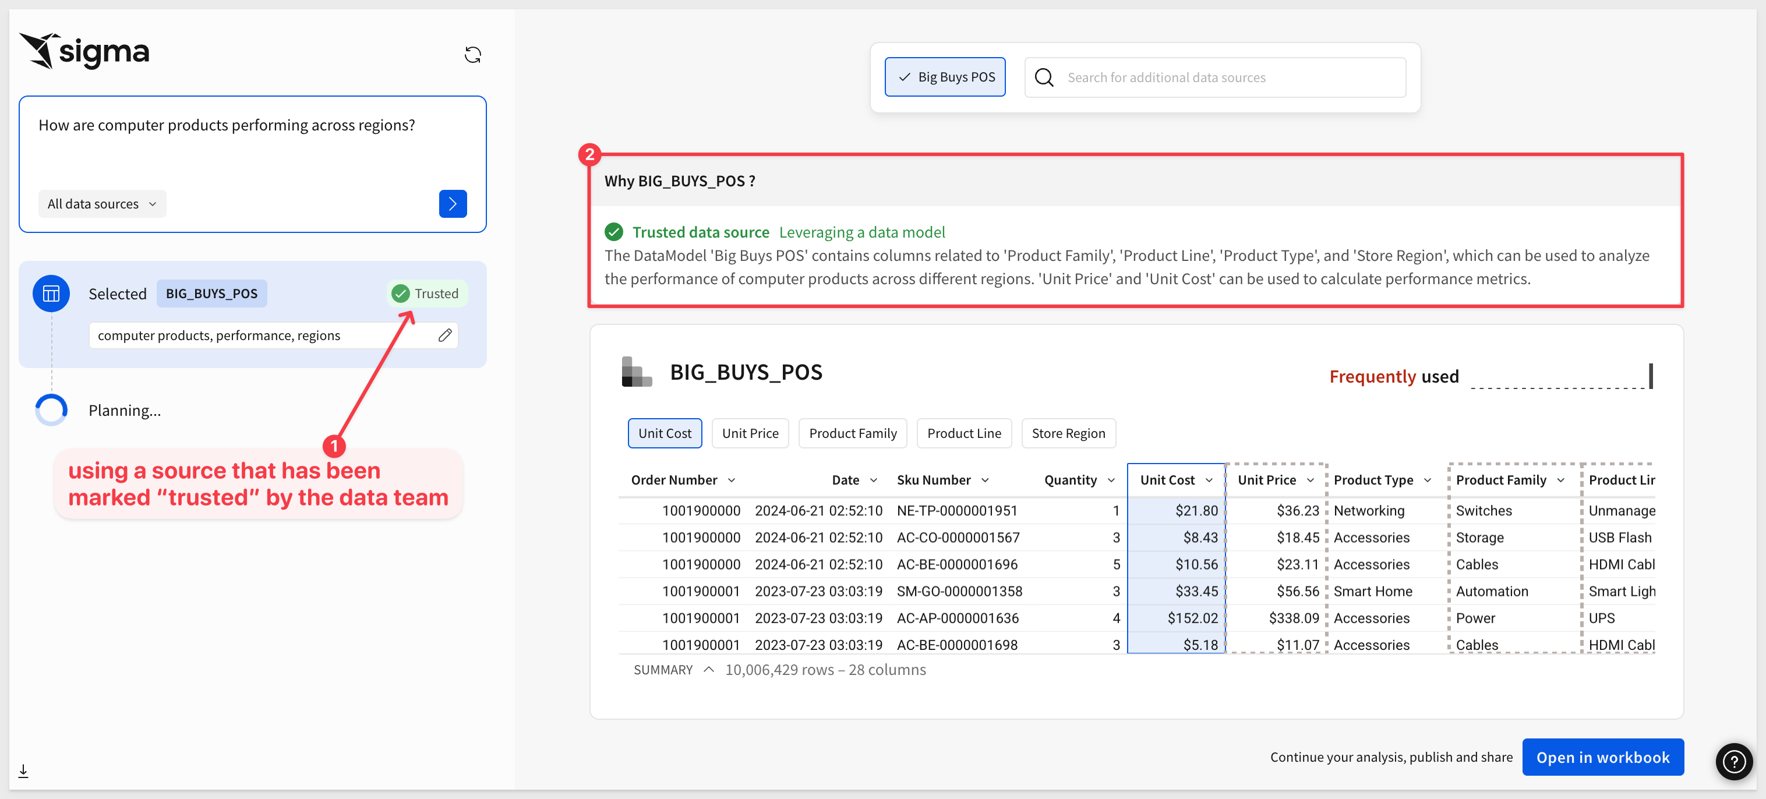Click the Search for additional data sources field
This screenshot has height=799, width=1766.
pyautogui.click(x=1216, y=77)
